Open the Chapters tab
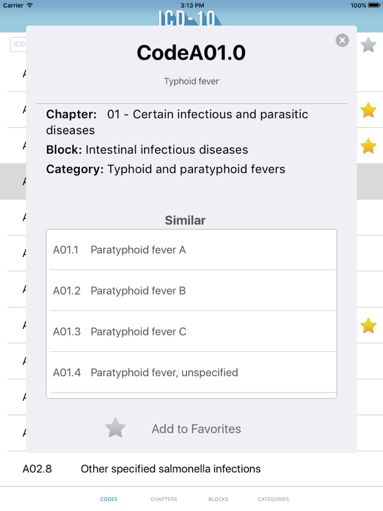This screenshot has height=511, width=383. click(164, 499)
